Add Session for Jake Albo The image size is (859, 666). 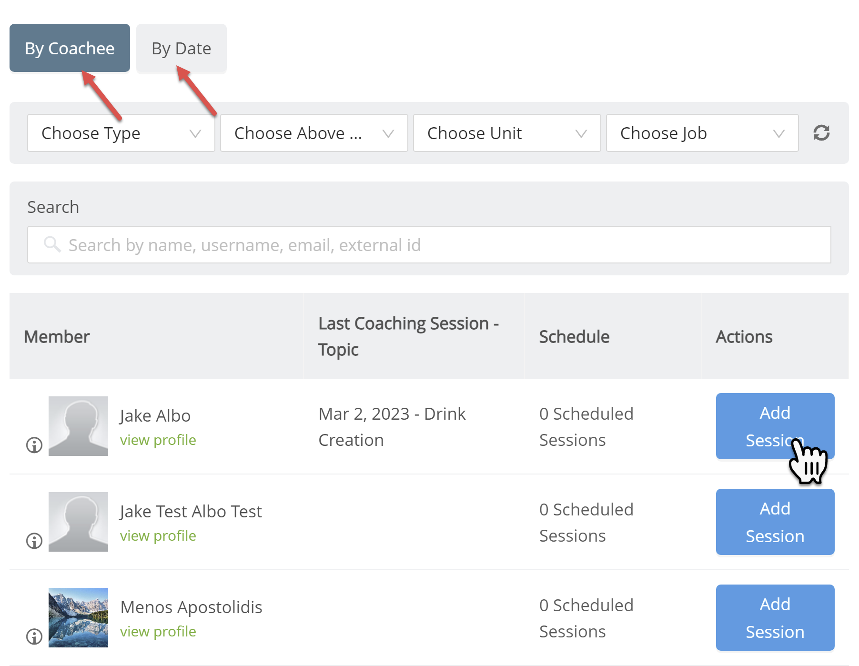click(775, 426)
